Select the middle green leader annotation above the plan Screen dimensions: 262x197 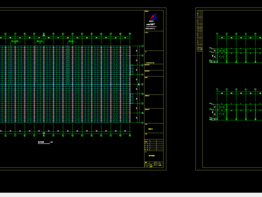40,42
